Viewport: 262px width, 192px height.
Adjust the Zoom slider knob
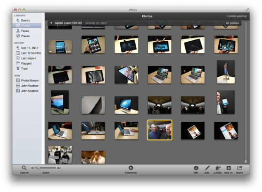pyautogui.click(x=38, y=168)
